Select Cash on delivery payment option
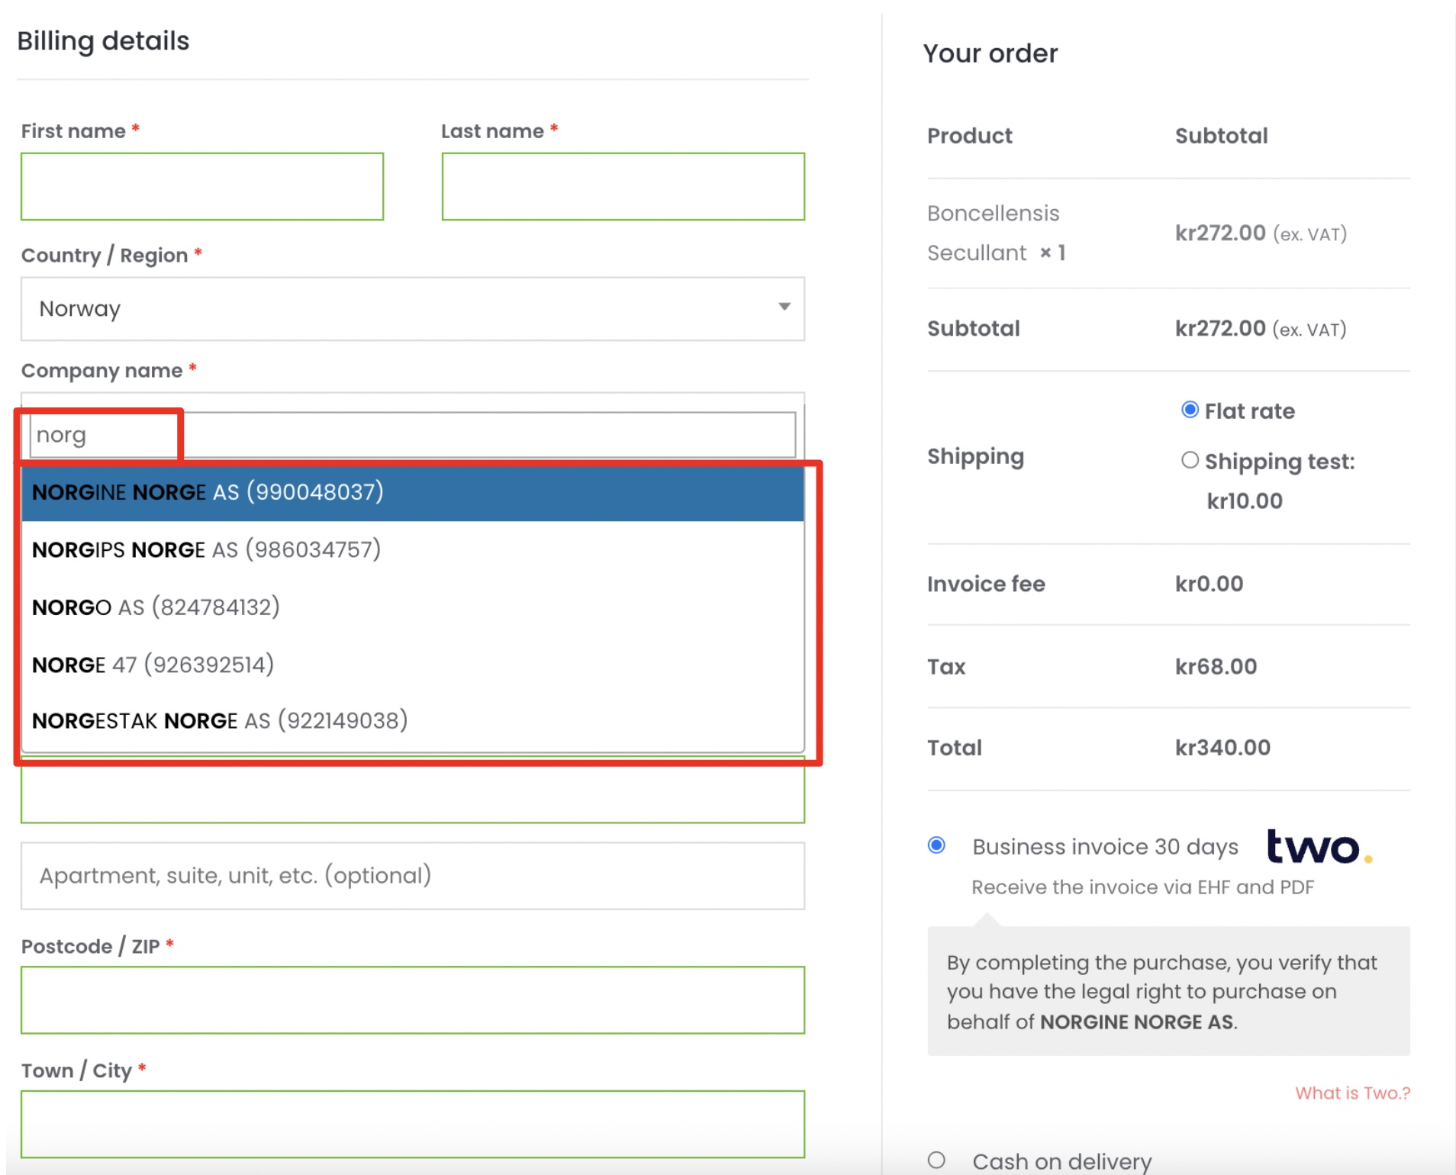The image size is (1456, 1175). tap(936, 1161)
